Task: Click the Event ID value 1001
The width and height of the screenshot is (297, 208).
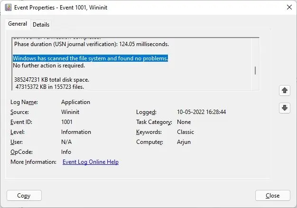Action: pos(68,122)
